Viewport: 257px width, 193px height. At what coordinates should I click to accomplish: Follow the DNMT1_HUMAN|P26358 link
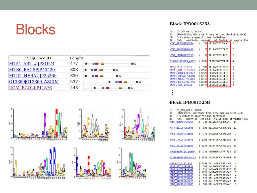[182, 76]
